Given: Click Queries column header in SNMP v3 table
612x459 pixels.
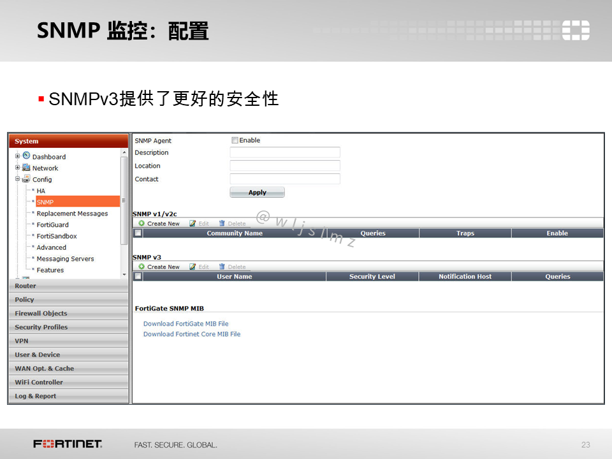Looking at the screenshot, I should [x=557, y=276].
